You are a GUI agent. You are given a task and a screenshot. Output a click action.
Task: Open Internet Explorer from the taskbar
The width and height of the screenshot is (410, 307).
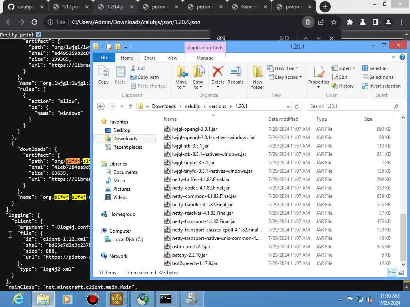[19, 299]
